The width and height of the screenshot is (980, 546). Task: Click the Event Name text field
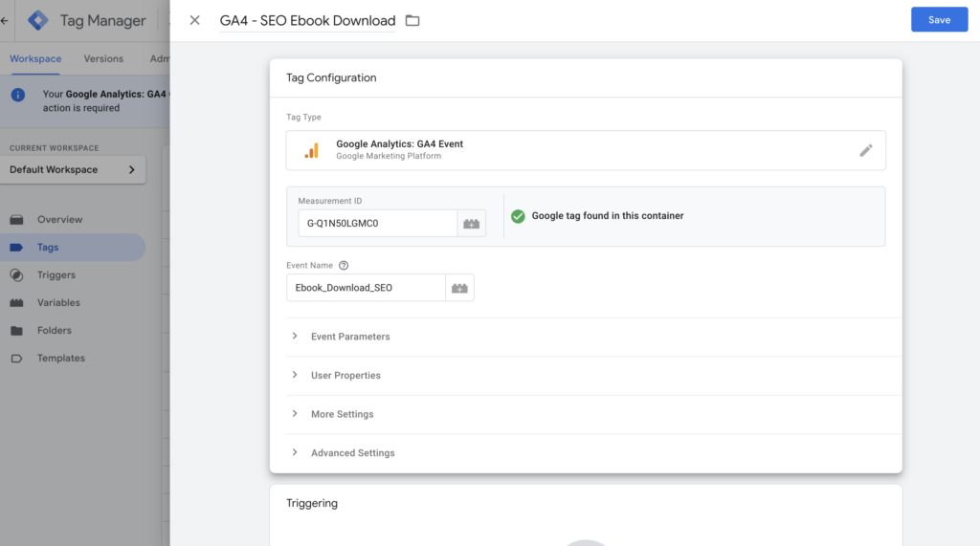(366, 288)
